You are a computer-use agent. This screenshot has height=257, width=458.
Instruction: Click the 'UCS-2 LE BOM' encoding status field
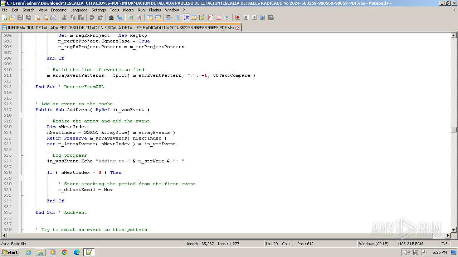click(418, 244)
